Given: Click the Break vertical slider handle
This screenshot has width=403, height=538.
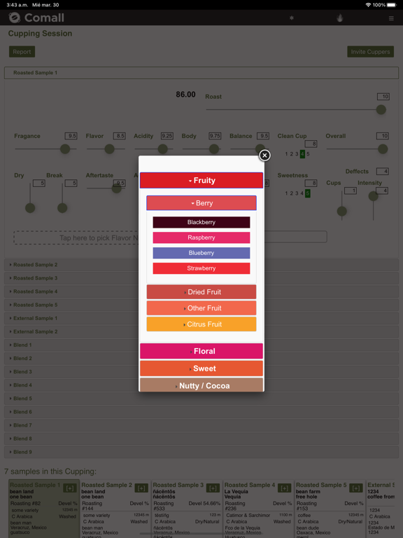Looking at the screenshot, I should click(62, 208).
